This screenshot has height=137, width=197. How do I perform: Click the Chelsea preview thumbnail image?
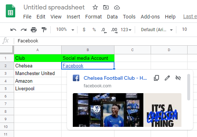[x=127, y=110]
